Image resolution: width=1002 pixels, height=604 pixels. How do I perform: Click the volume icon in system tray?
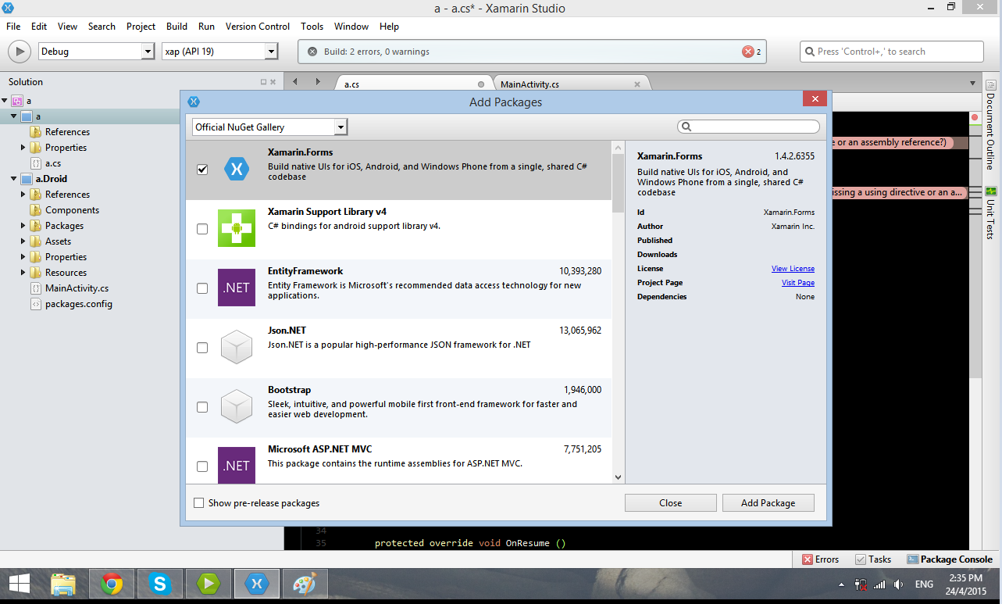click(x=899, y=584)
